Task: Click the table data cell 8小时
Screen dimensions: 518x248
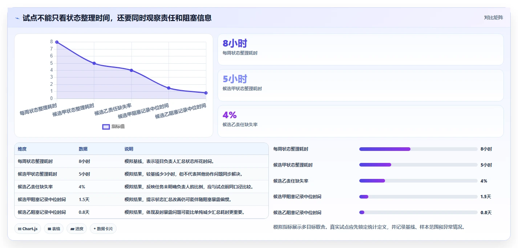Action: 84,161
